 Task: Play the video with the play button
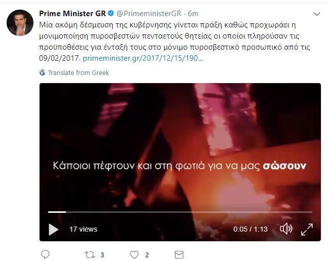click(x=53, y=229)
